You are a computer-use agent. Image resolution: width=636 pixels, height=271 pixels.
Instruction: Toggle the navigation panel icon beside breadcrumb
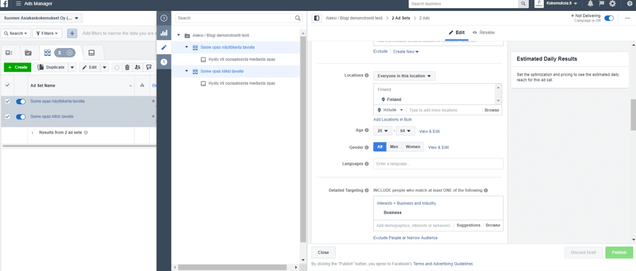[x=317, y=18]
